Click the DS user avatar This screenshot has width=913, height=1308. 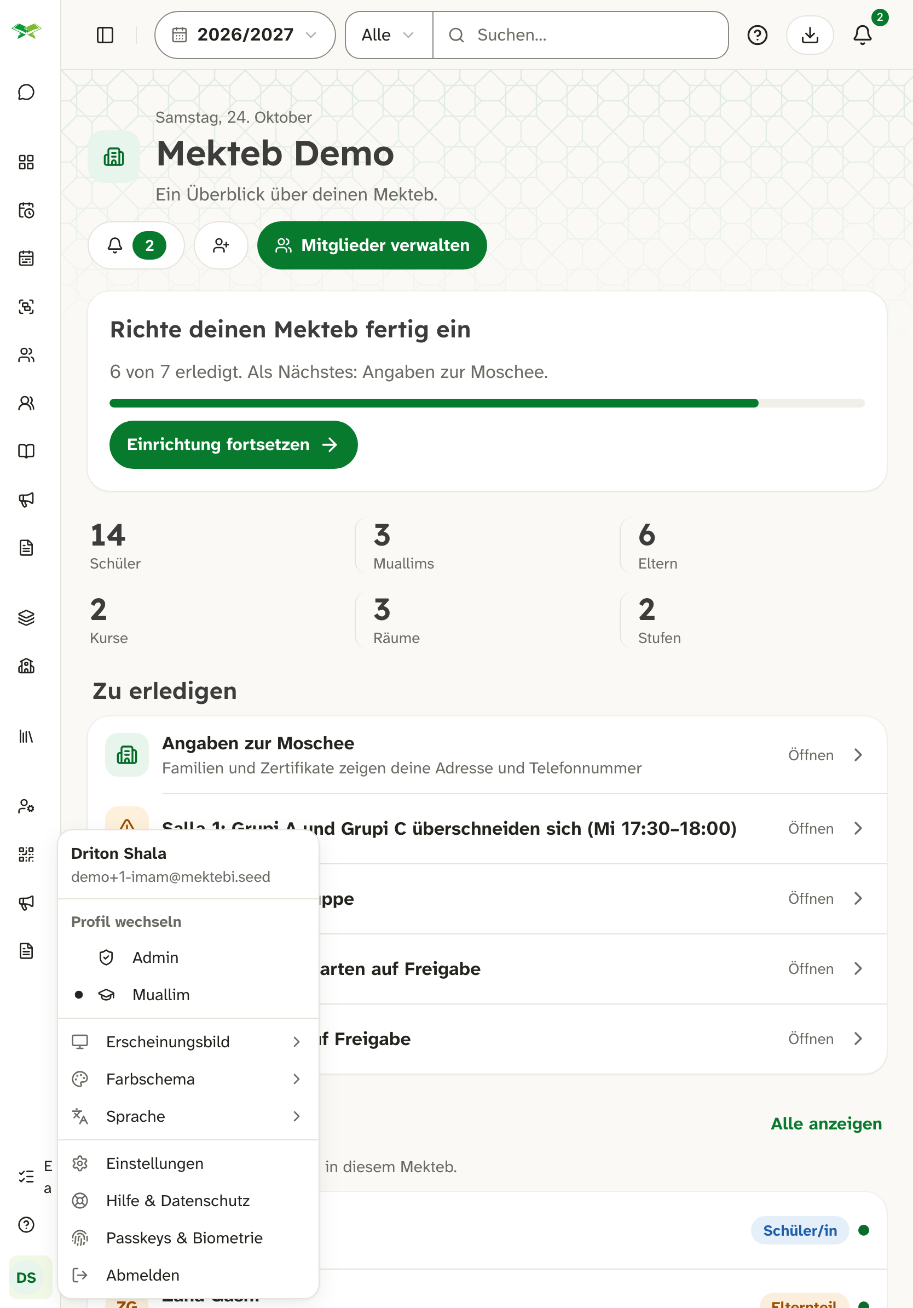(26, 1277)
